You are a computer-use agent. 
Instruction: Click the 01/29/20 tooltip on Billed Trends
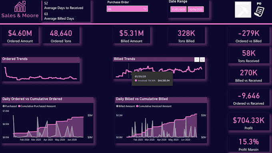click(152, 78)
